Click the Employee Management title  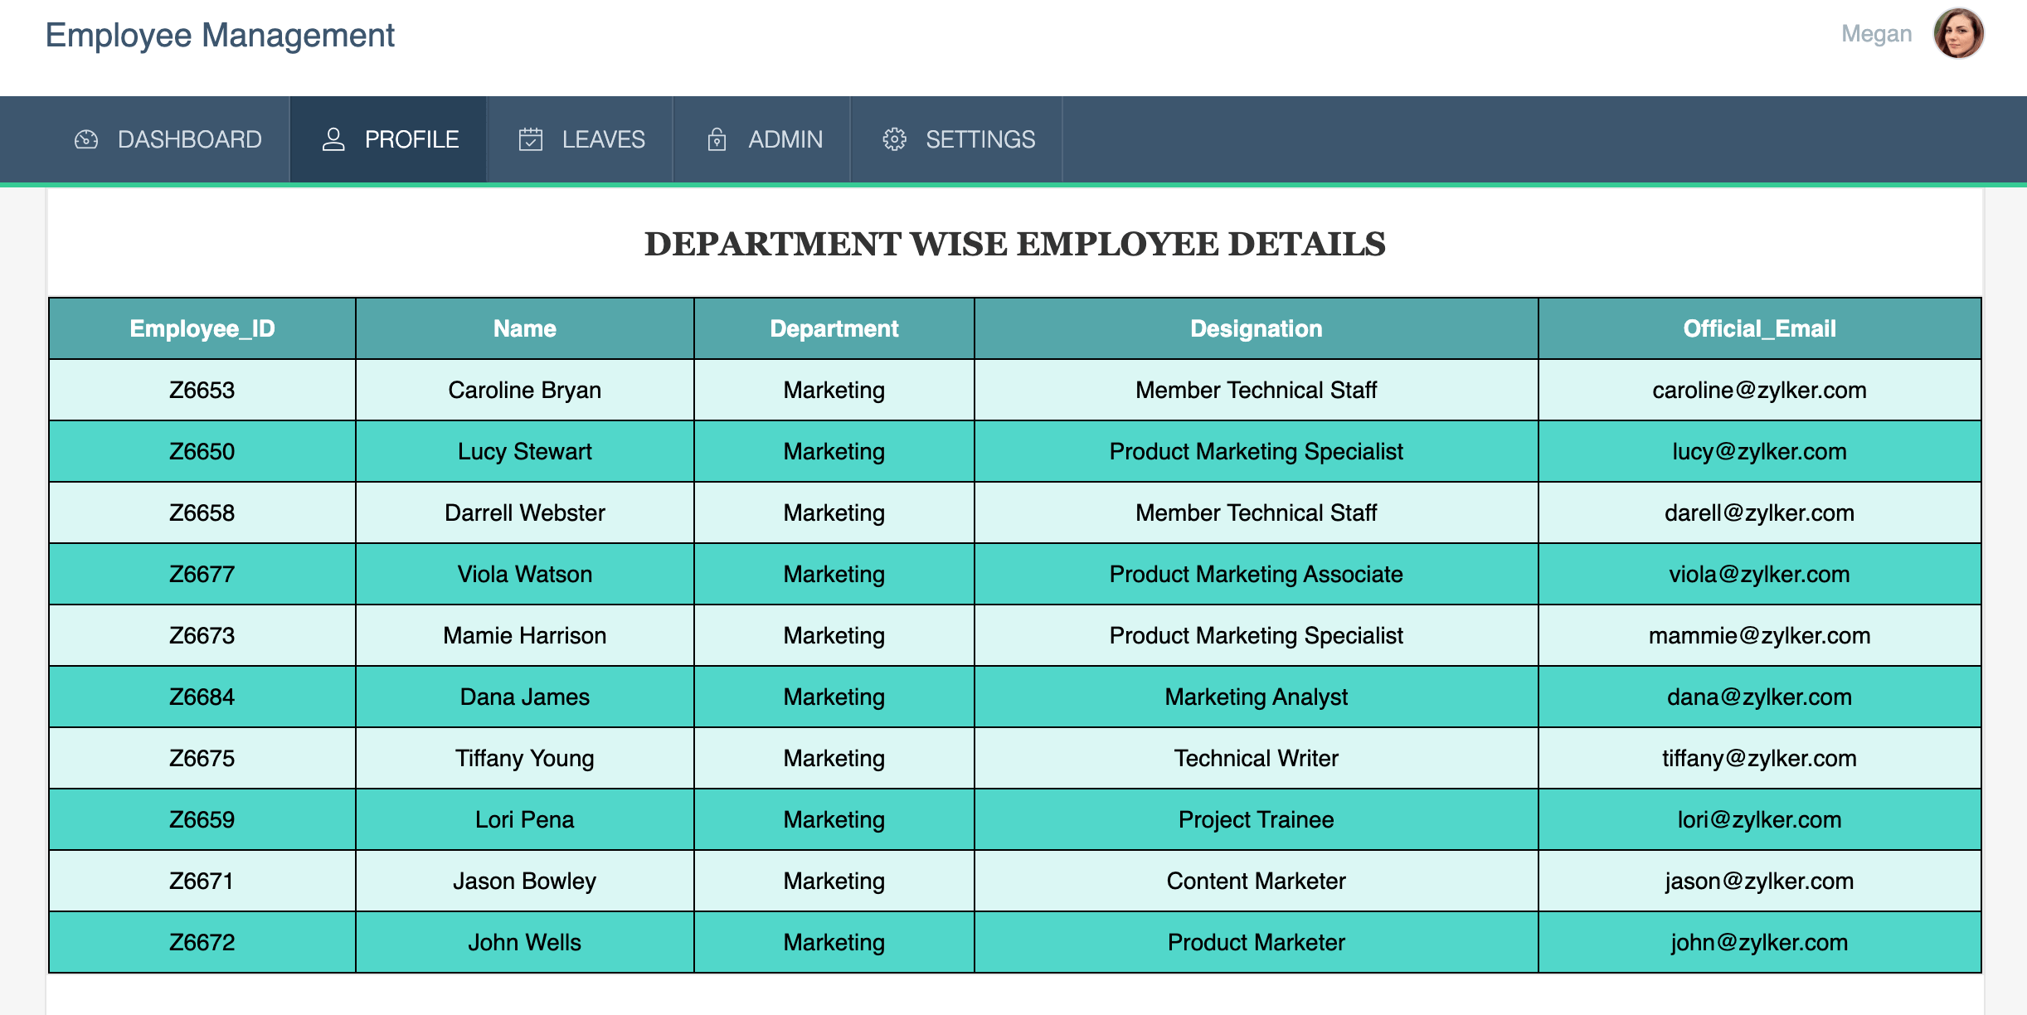(x=220, y=36)
